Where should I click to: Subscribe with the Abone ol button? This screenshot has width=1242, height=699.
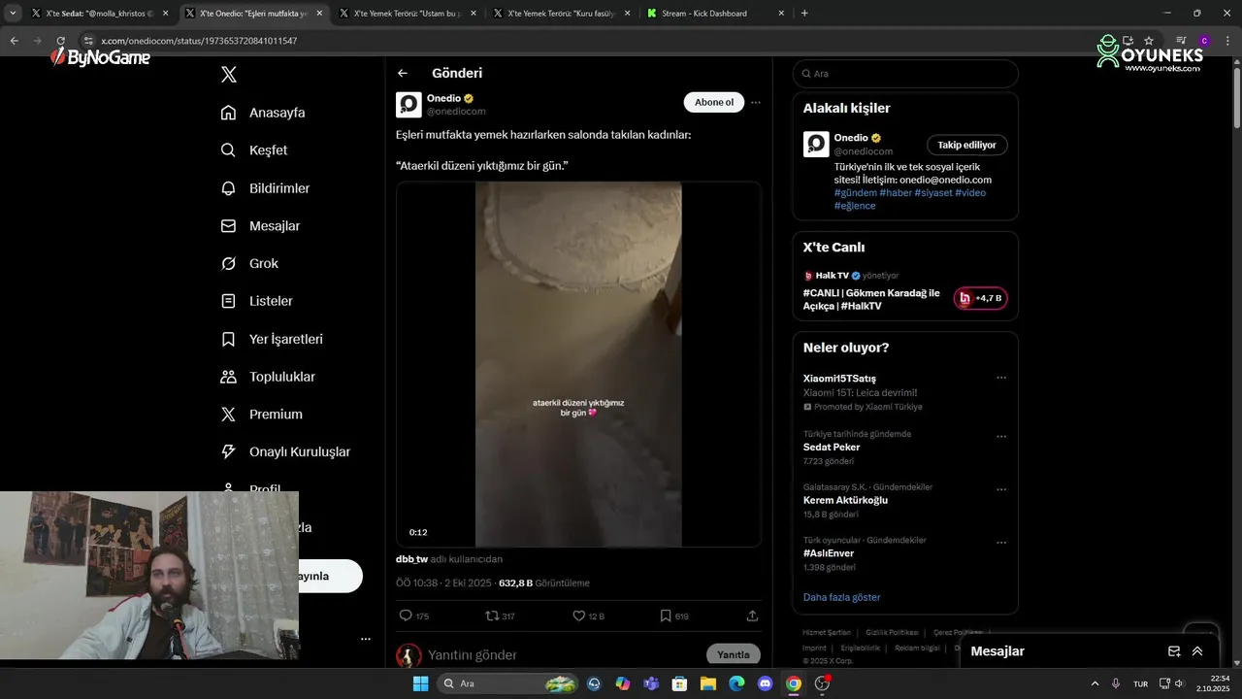pos(714,102)
